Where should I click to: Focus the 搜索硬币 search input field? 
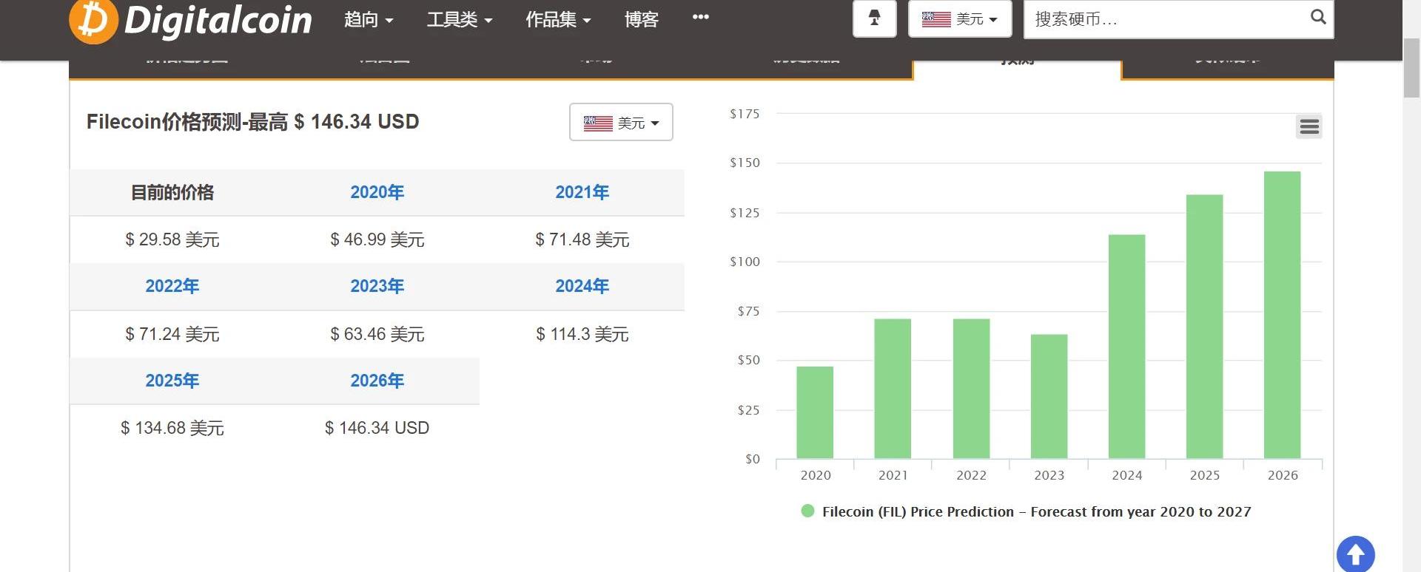(1166, 19)
